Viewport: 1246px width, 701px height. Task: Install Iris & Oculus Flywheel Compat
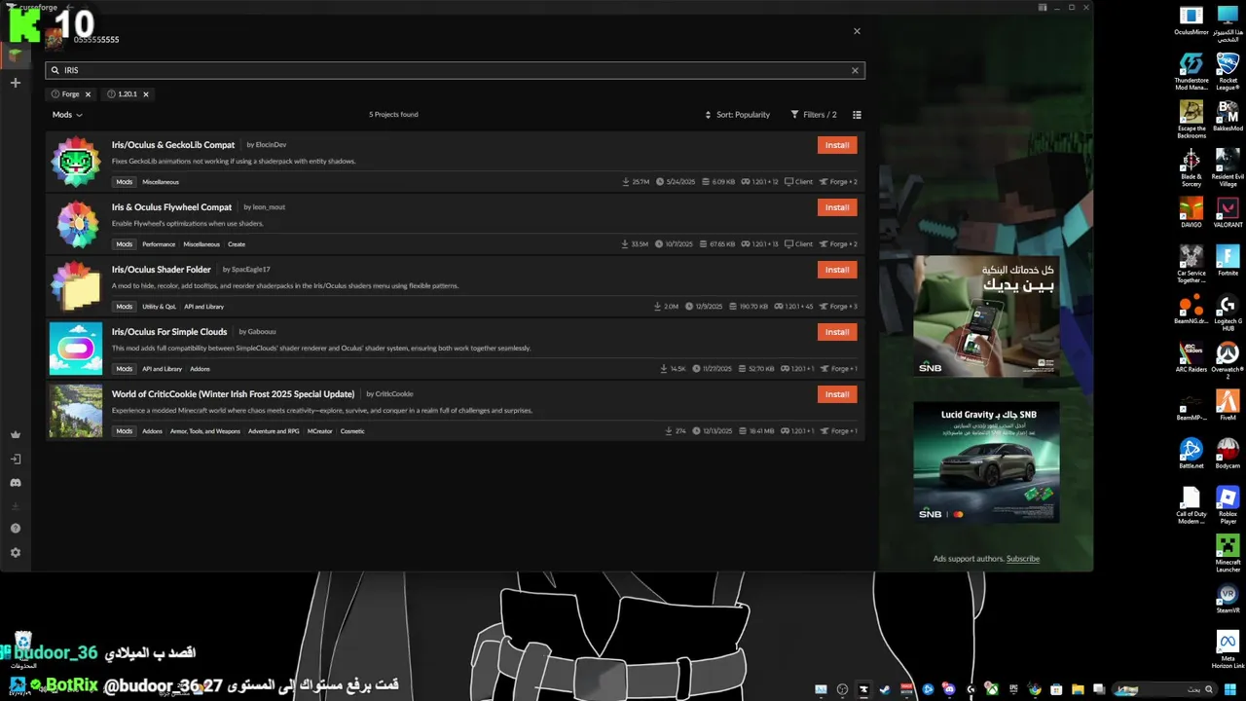click(837, 207)
